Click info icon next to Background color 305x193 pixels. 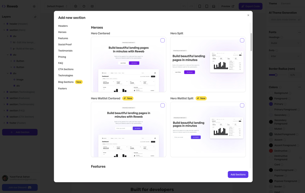tap(290, 93)
